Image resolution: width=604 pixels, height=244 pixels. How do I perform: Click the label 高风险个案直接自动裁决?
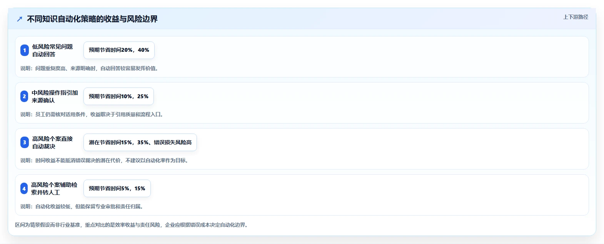coord(52,142)
